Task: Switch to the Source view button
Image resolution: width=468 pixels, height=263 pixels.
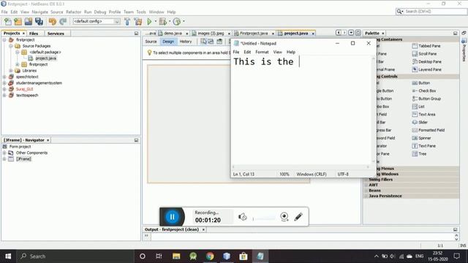Action: 151,42
